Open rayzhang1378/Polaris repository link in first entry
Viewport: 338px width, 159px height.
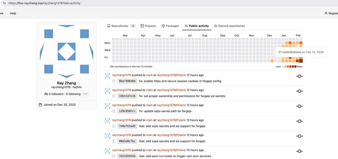click(x=171, y=75)
